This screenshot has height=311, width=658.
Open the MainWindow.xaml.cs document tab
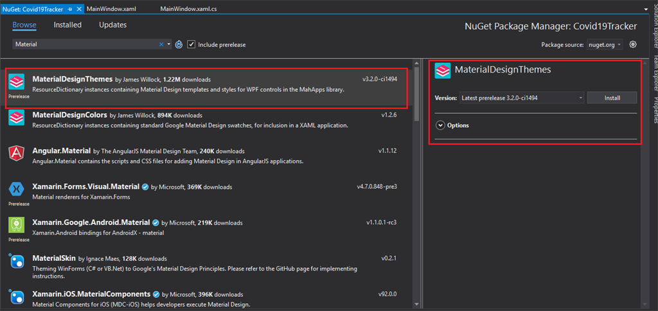coord(188,9)
